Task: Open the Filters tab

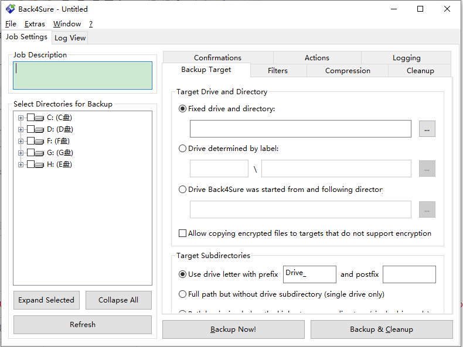Action: pyautogui.click(x=278, y=71)
